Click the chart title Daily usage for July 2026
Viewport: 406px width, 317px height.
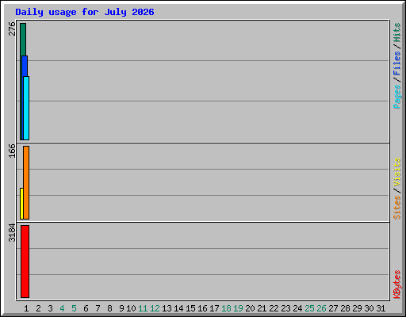click(x=85, y=12)
